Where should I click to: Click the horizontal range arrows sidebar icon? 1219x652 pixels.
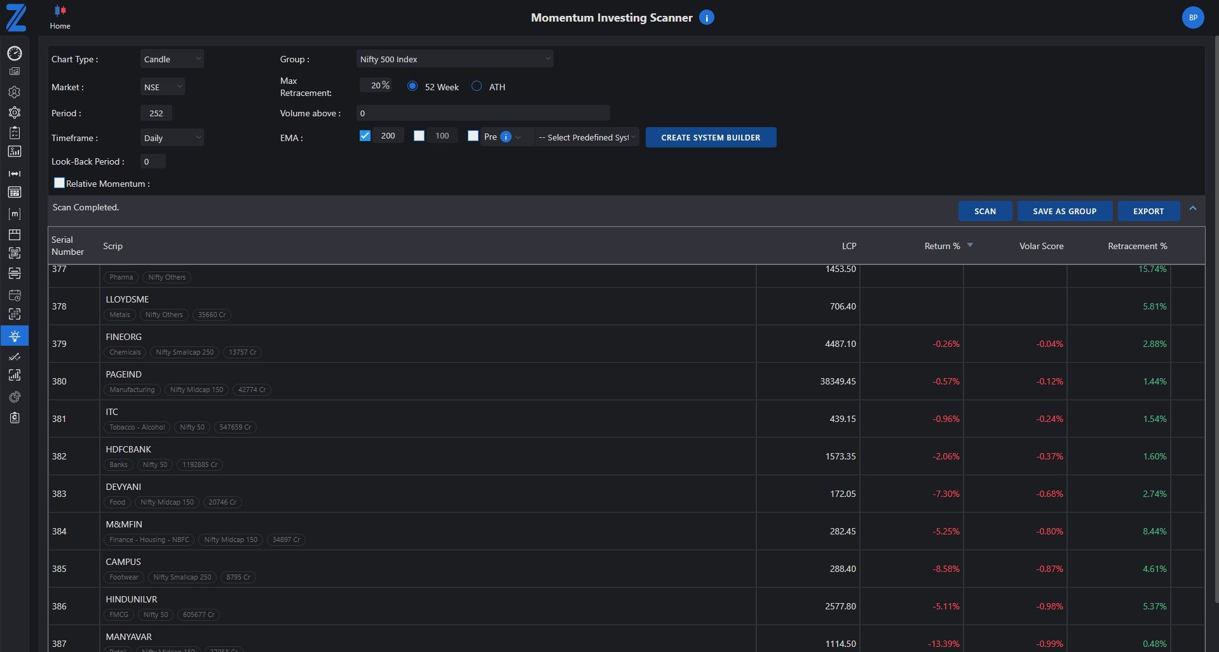coord(15,173)
